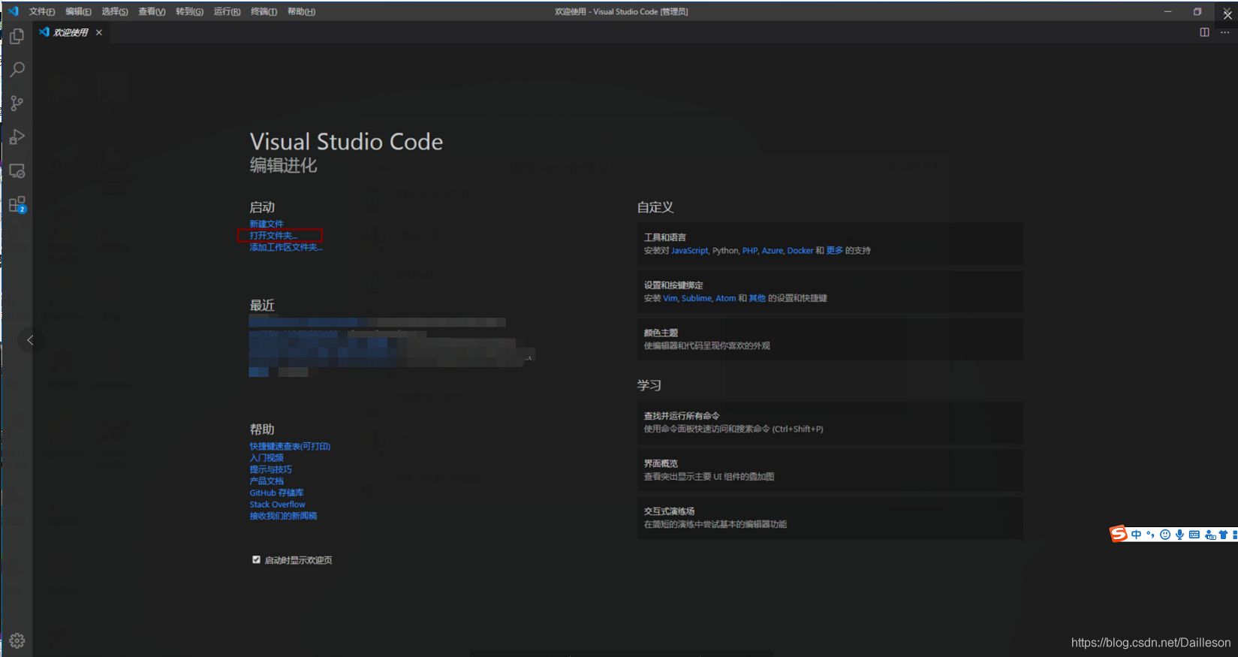
Task: Click Sublime link under 设置和按键绑定
Action: (697, 298)
